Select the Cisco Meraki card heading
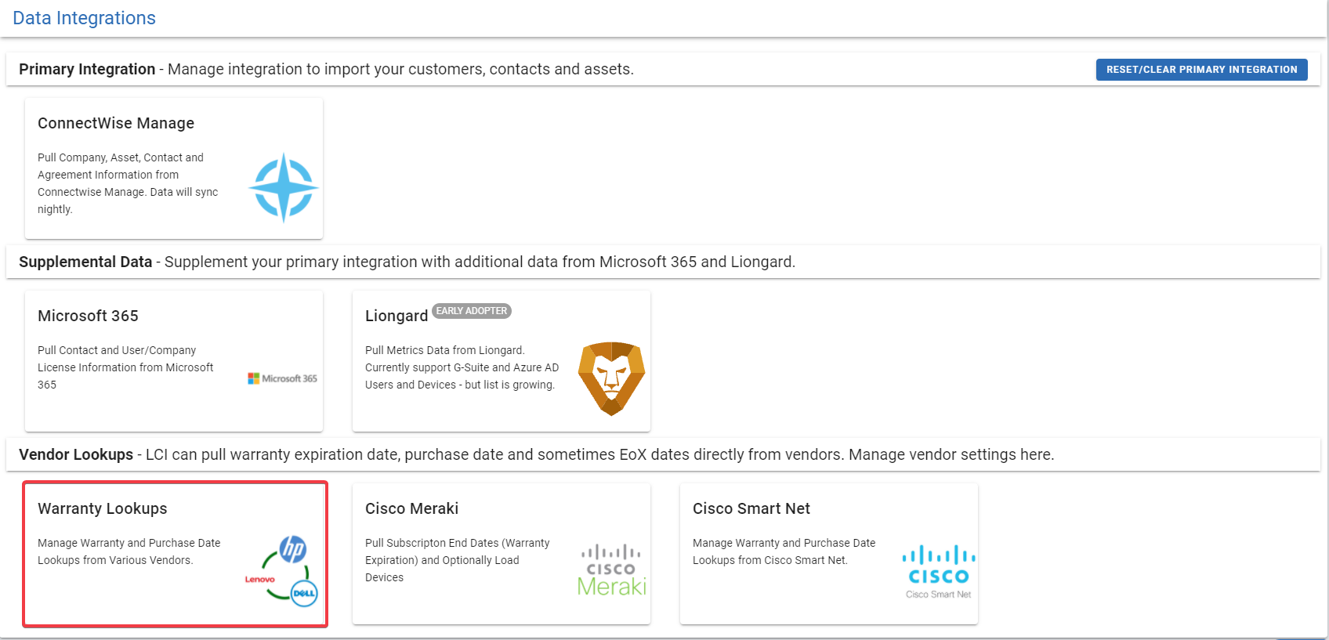The height and width of the screenshot is (640, 1329). click(411, 508)
